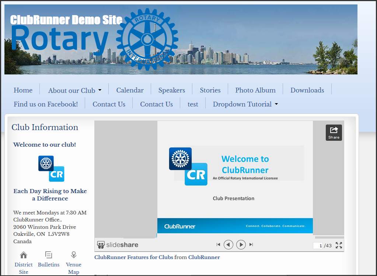Click the Share icon on the slideshow
Screen dimensions: 377x276
pos(334,132)
